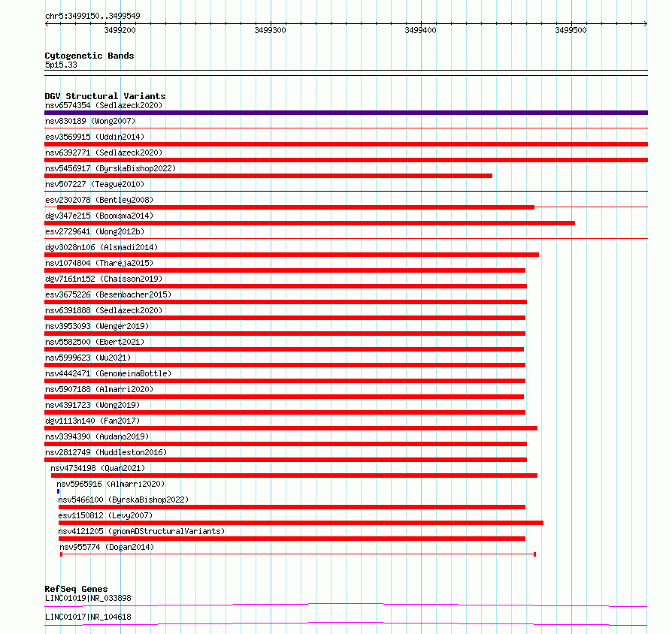Select nsv5582500 (Ebert2021) label
669x634 pixels.
click(95, 342)
